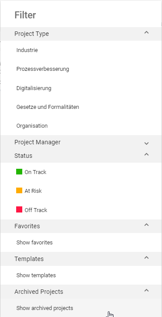Select the red Off Track color square
Screen dimensions: 162x317
[x=19, y=209]
